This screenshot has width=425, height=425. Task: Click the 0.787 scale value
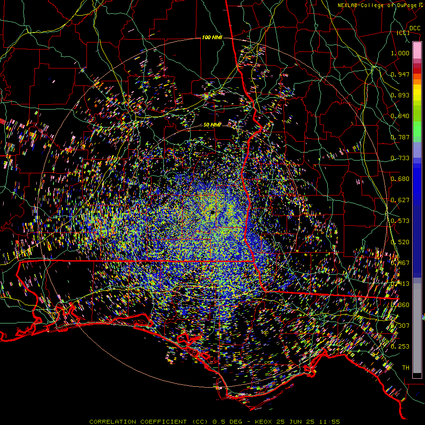click(400, 137)
